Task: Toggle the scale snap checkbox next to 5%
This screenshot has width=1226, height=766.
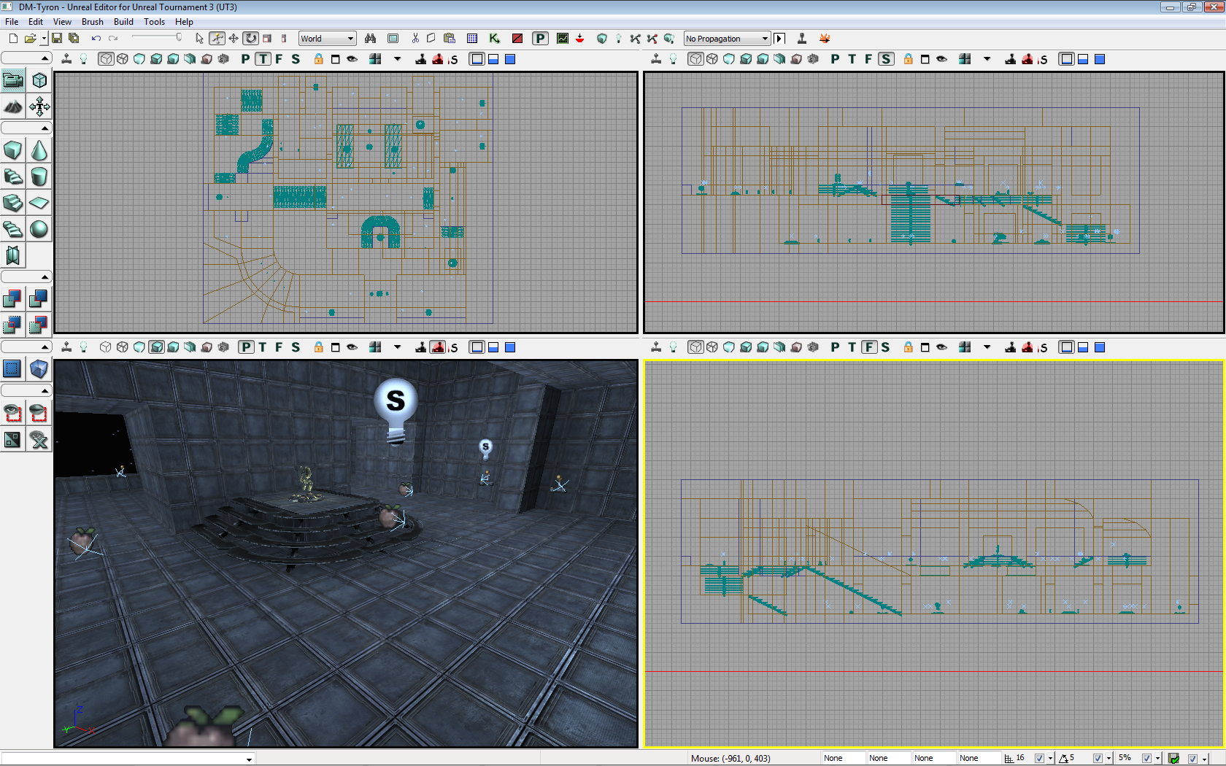Action: click(x=1146, y=759)
